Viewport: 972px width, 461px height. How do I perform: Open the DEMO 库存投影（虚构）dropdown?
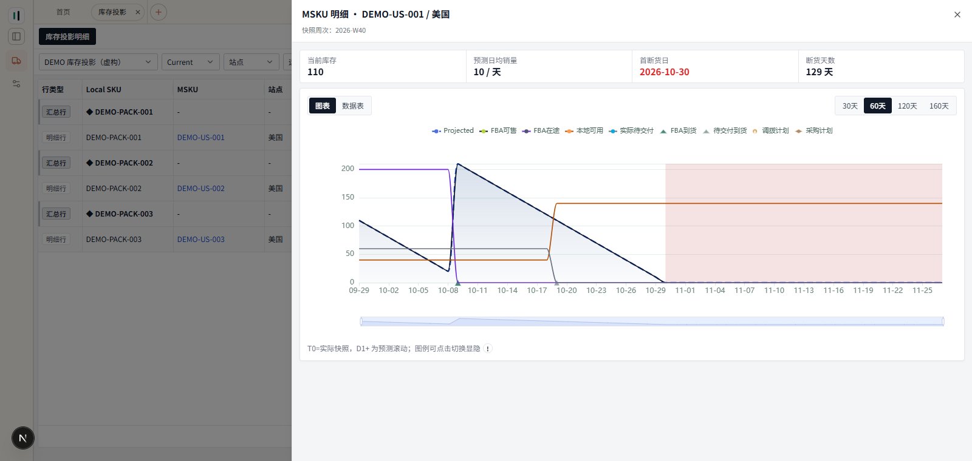[x=98, y=62]
